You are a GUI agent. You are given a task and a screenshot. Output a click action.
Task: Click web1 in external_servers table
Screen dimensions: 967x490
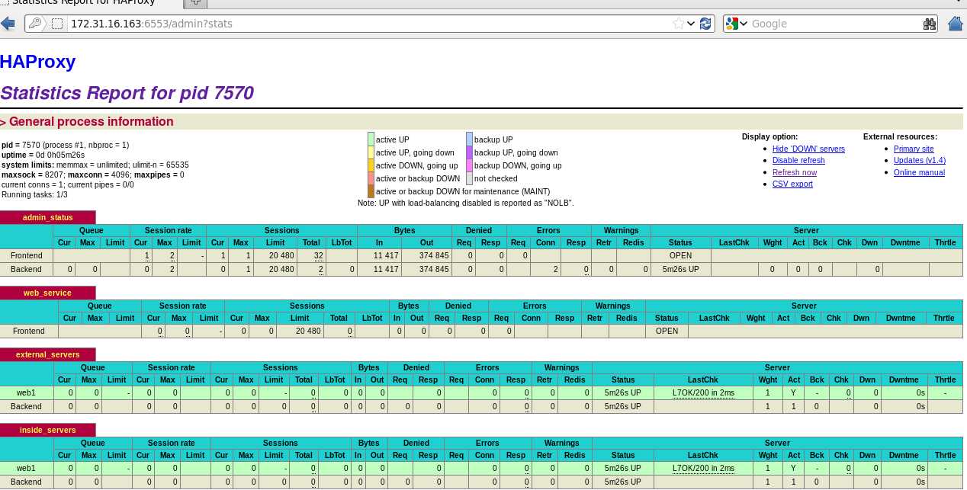tap(27, 392)
